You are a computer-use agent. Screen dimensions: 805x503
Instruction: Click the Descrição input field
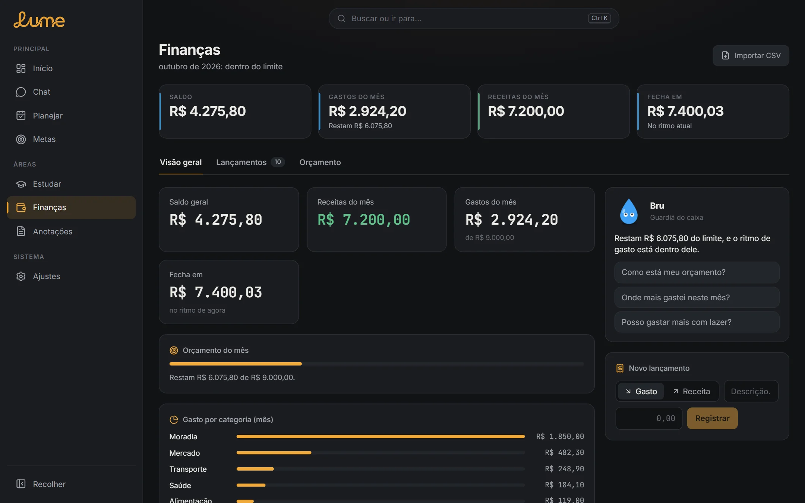coord(751,391)
